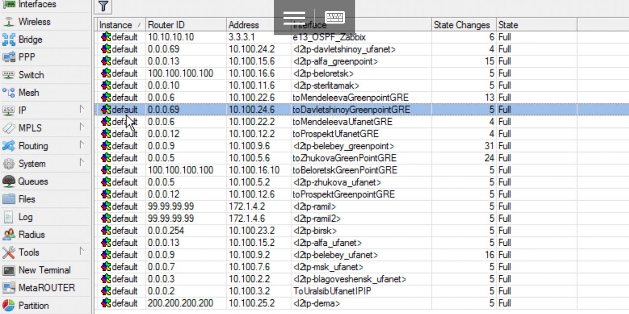Open the Interfaces menu item
Image resolution: width=629 pixels, height=314 pixels.
tap(46, 4)
